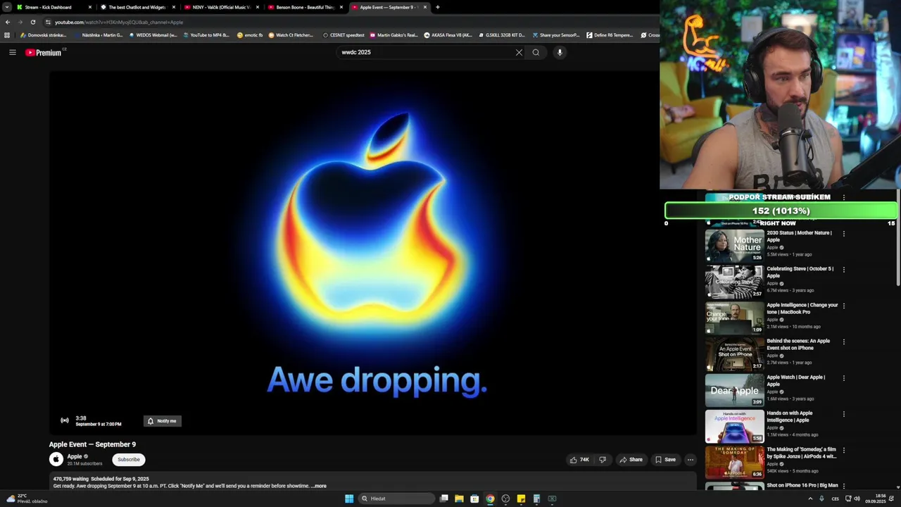The height and width of the screenshot is (507, 901).
Task: Open Define R6 Tempered bookmark
Action: [x=610, y=35]
